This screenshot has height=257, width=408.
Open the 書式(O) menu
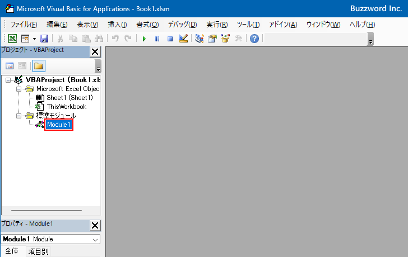coord(147,25)
